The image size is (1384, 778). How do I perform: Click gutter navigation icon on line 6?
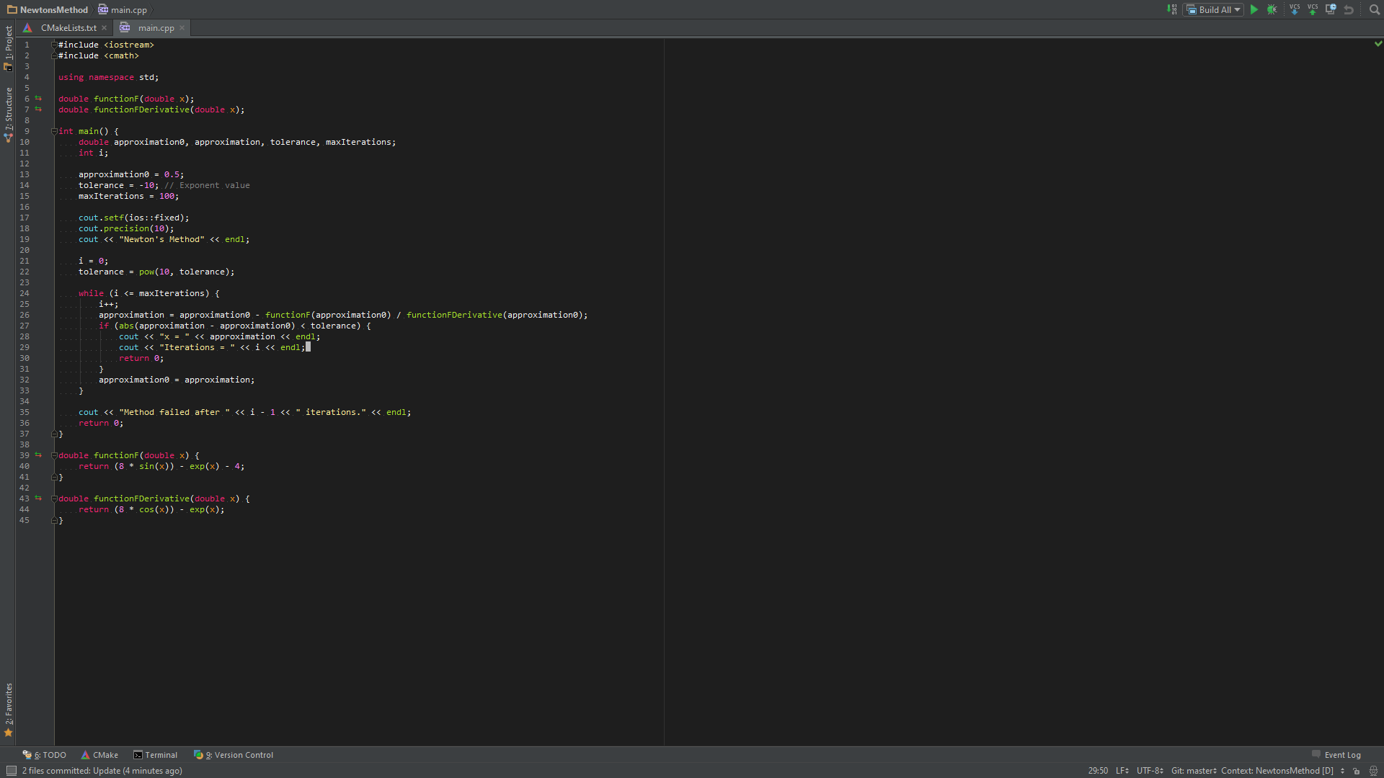[x=38, y=99]
